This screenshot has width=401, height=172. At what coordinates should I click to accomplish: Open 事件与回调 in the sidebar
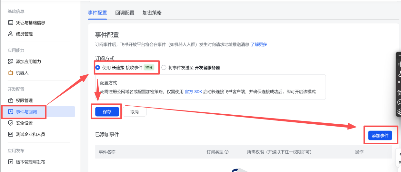tap(38, 112)
